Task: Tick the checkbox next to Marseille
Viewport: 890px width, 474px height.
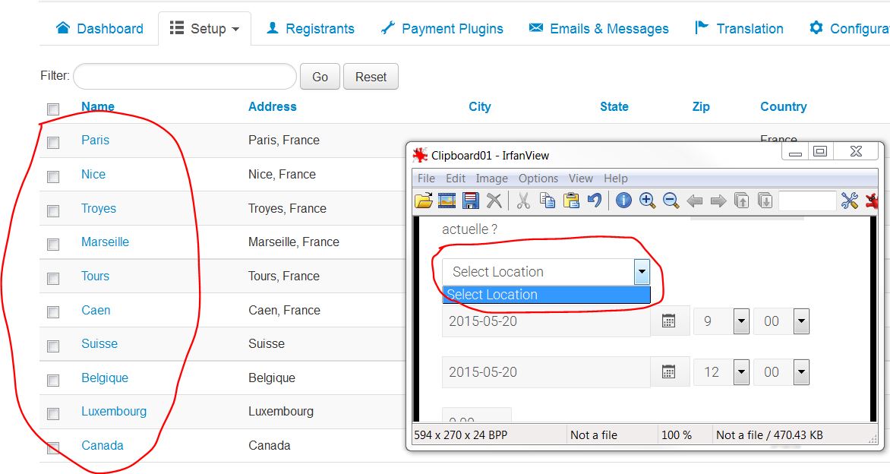Action: 53,245
